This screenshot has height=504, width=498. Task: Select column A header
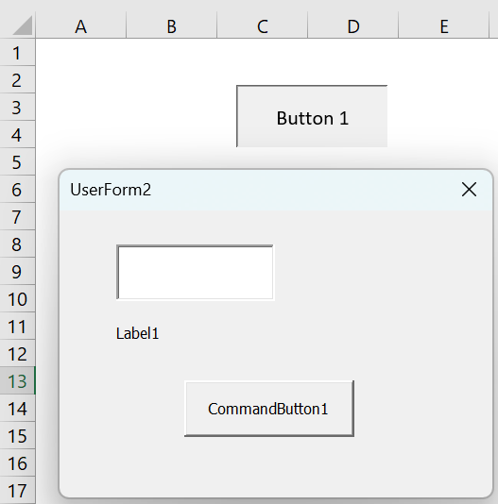coord(81,25)
